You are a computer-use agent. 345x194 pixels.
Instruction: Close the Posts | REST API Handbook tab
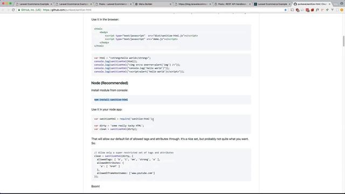250,4
